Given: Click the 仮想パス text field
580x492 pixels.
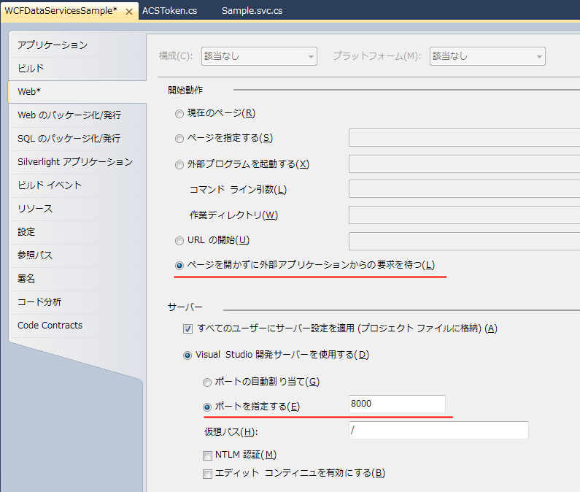Looking at the screenshot, I should point(438,431).
